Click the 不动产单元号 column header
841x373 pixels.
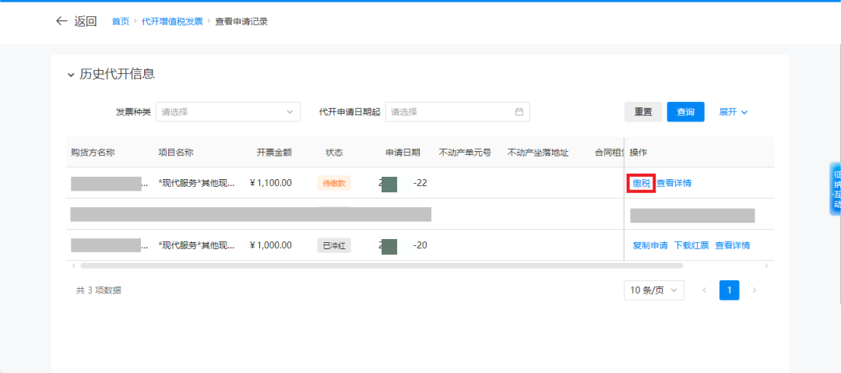click(465, 153)
